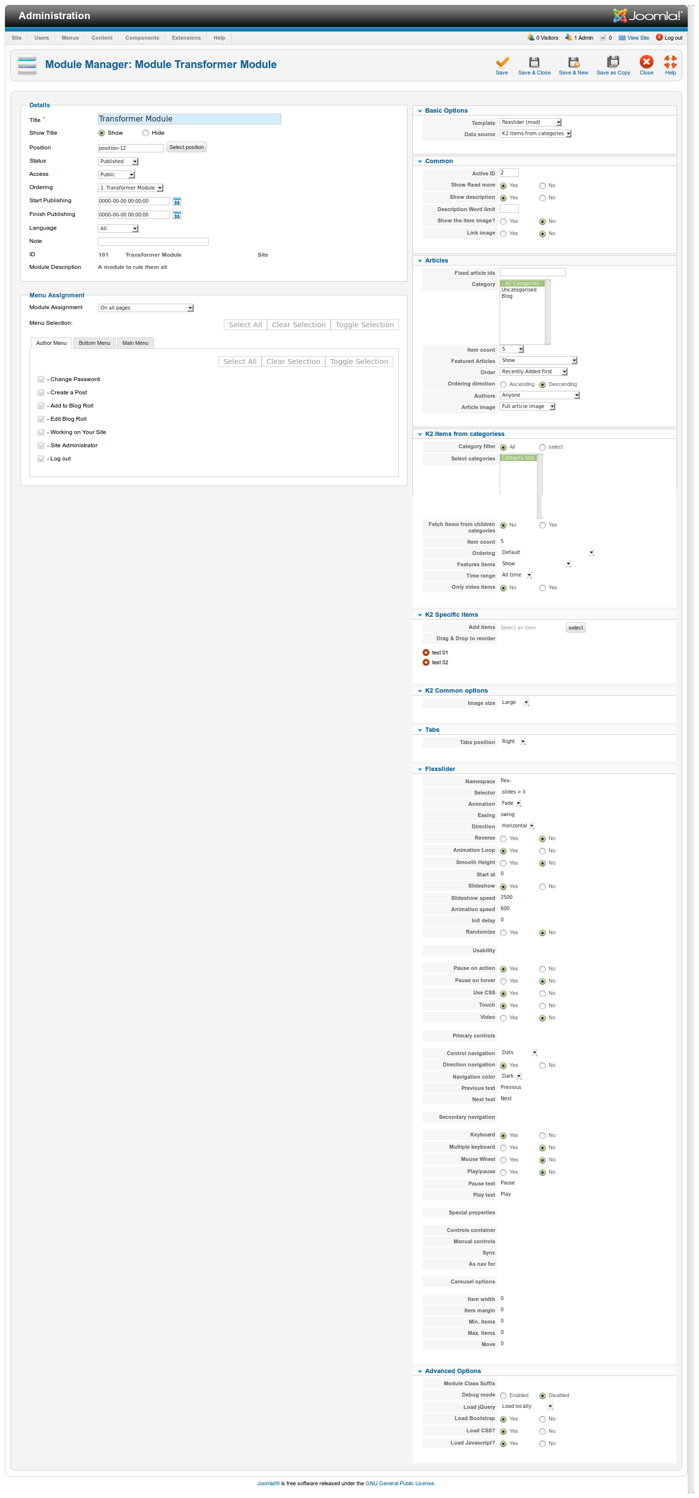Click the Category list scrollbar

(x=547, y=312)
